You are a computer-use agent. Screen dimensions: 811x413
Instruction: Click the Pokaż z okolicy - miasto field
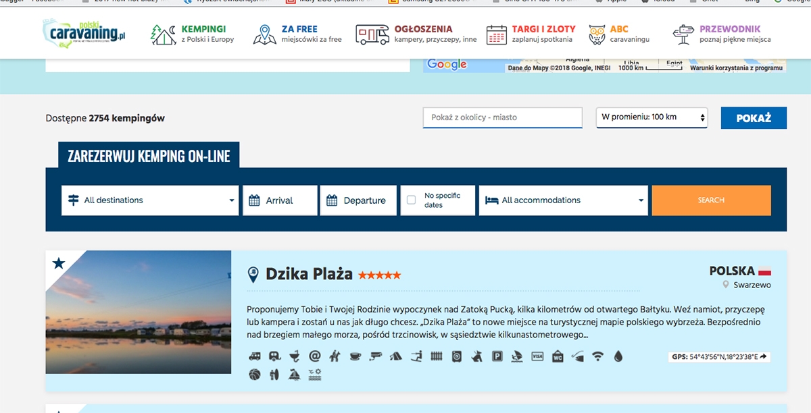click(x=503, y=117)
